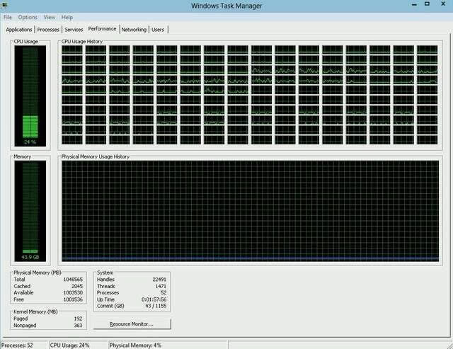
Task: Switch to the Services tab
Action: [74, 30]
